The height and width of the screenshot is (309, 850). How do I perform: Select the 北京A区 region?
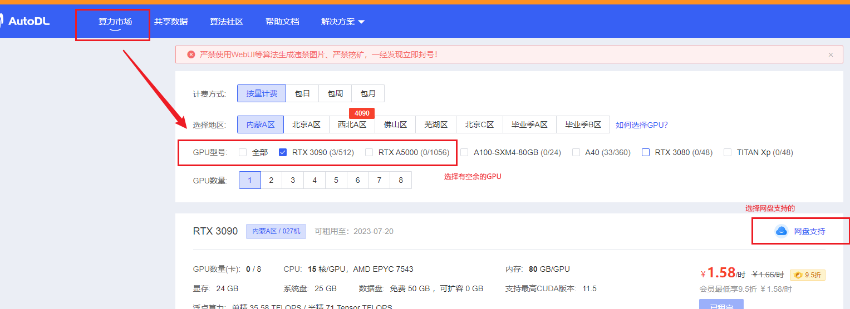(x=306, y=124)
